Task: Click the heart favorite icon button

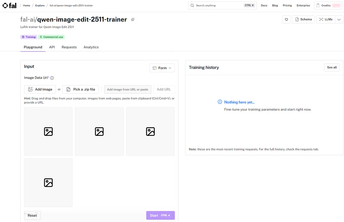Action: tap(286, 19)
